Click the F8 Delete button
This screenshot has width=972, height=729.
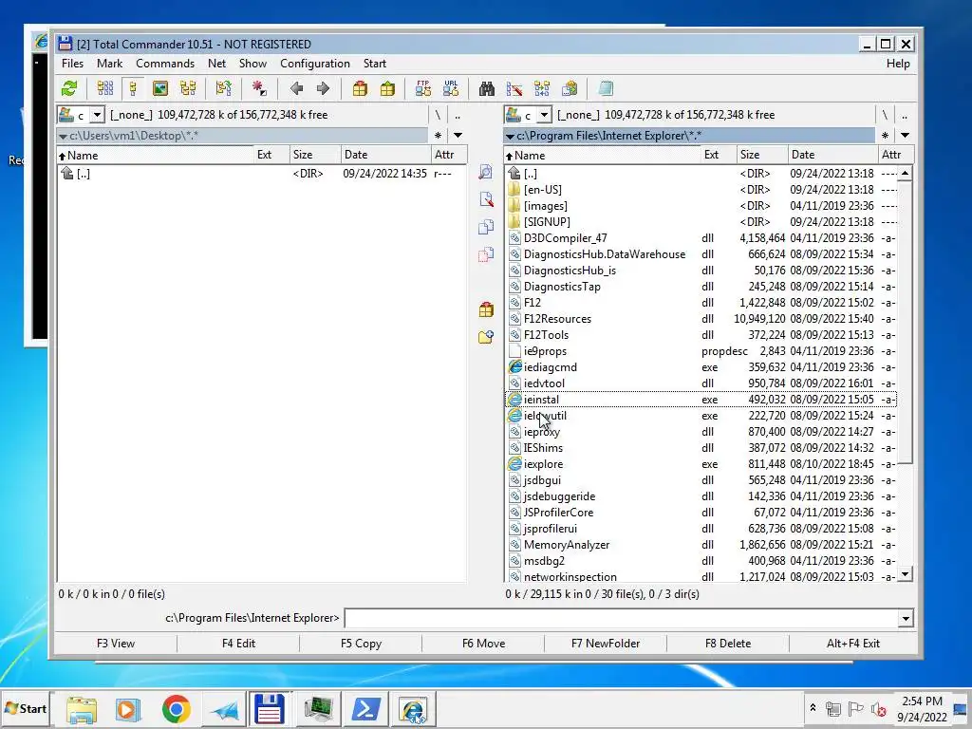coord(728,644)
